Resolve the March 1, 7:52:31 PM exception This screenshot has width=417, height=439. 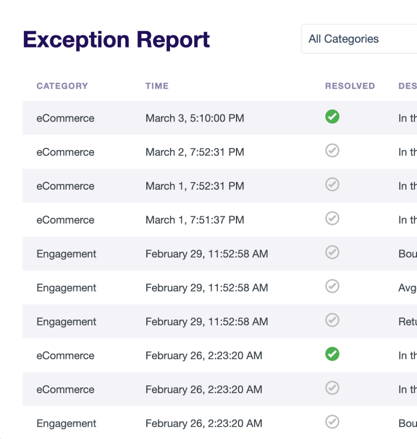pos(332,185)
